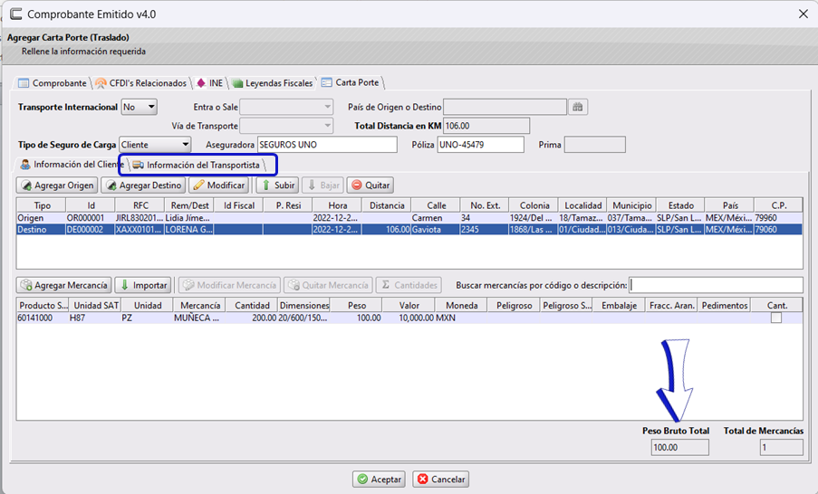818x494 pixels.
Task: Open the Vía de Transporte dropdown
Action: tap(286, 126)
